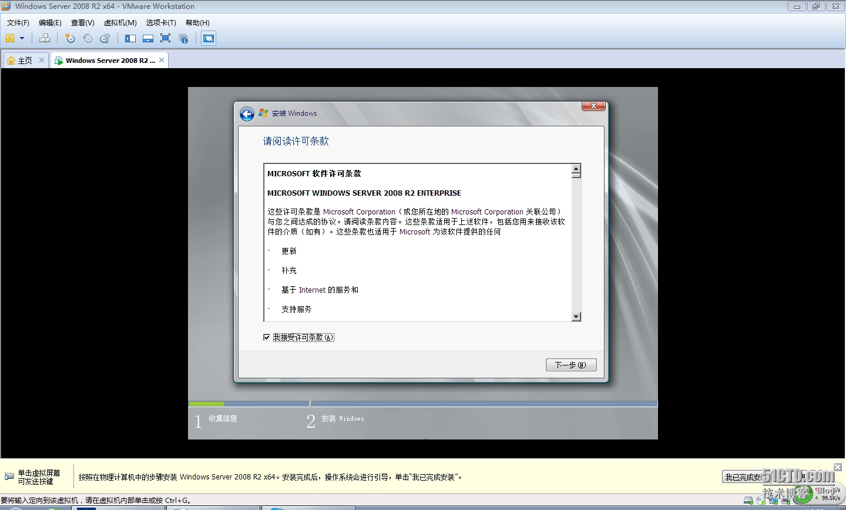Click the Unity mode icon
Viewport: 846px width, 510px height.
click(183, 38)
